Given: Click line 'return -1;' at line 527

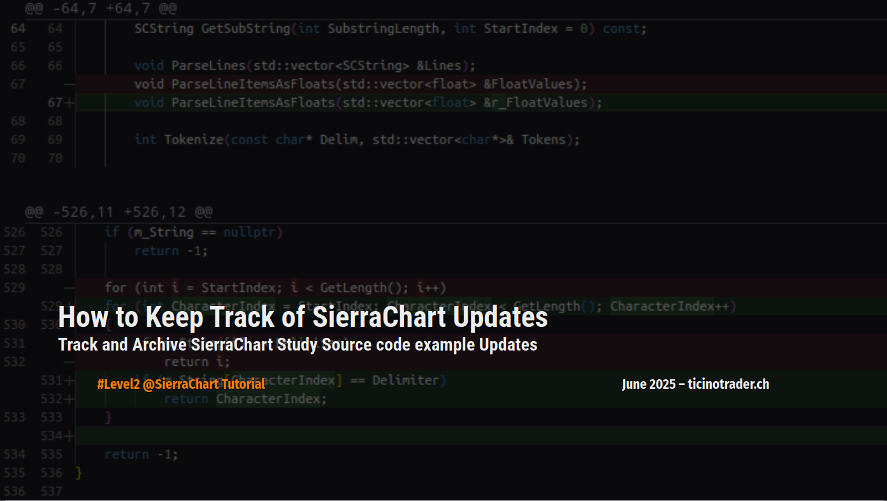Looking at the screenshot, I should (x=171, y=250).
